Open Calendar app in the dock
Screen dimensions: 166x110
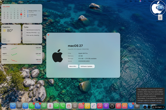click(69, 106)
